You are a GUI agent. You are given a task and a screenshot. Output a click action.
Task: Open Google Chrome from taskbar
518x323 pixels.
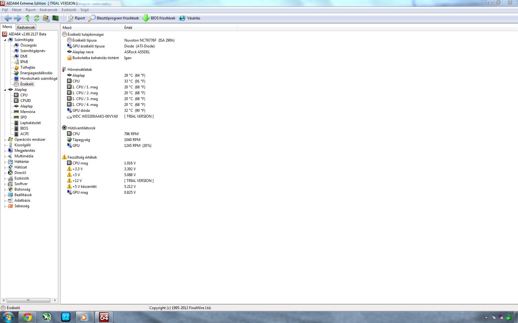tap(27, 317)
